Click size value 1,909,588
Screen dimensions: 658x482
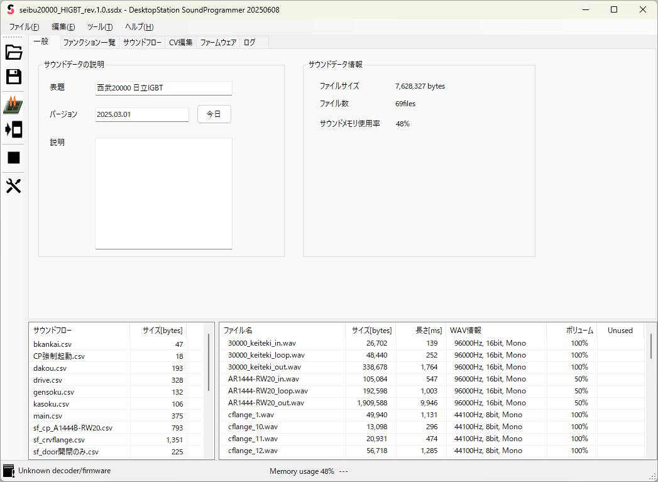(372, 403)
